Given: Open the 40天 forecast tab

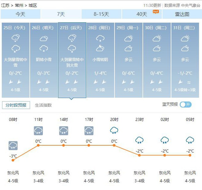Looking at the screenshot, I should [142, 14].
